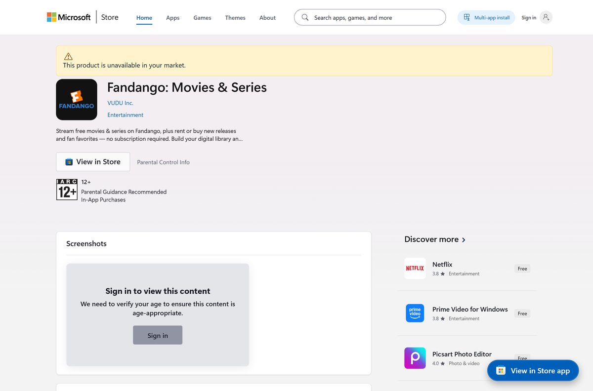Click the Sign in text in header

pyautogui.click(x=529, y=18)
